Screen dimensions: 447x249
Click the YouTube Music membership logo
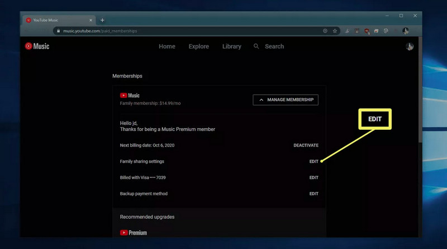point(130,95)
